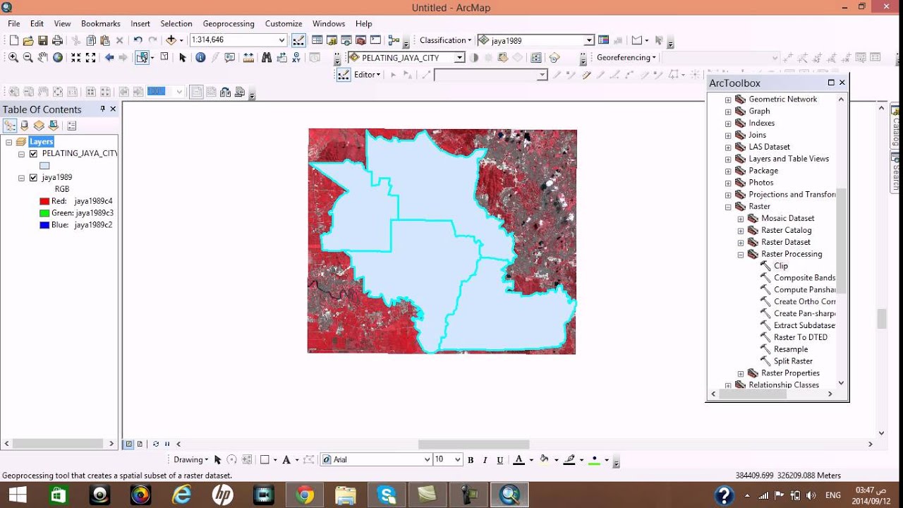Click the Red band color swatch
Image resolution: width=903 pixels, height=508 pixels.
click(44, 201)
